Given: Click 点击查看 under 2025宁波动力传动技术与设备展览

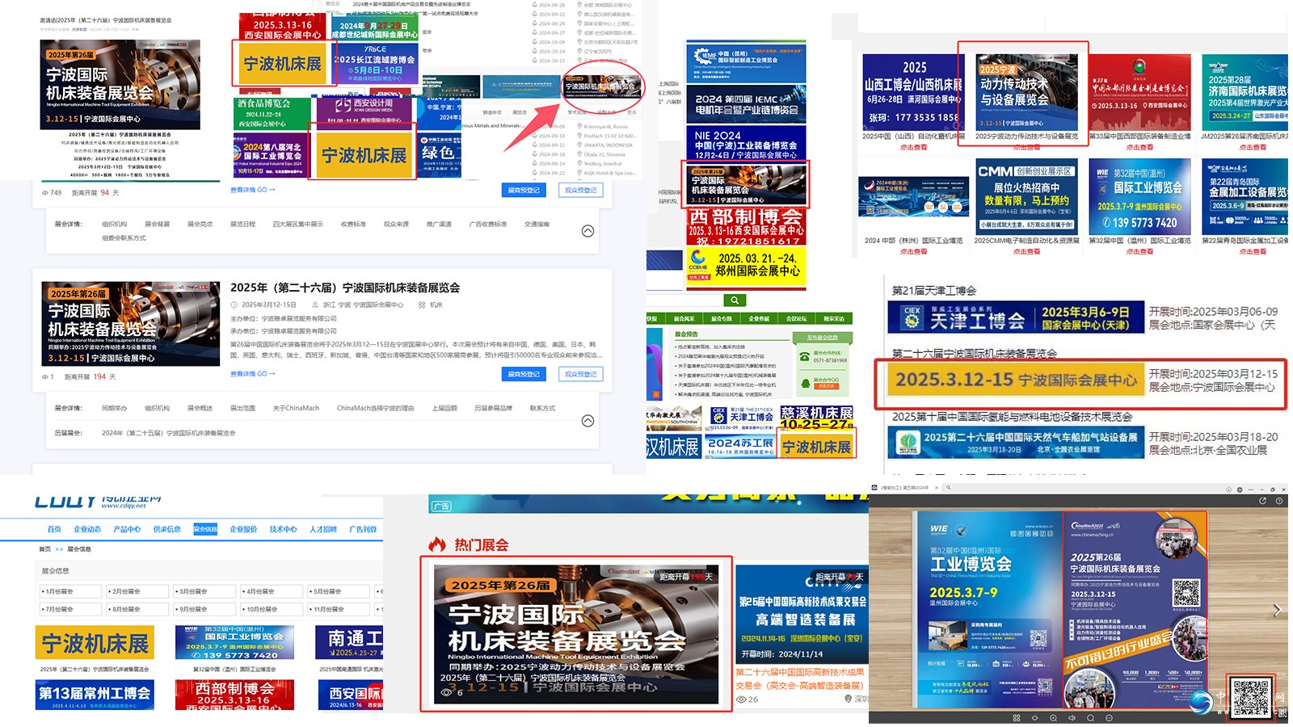Looking at the screenshot, I should tap(1026, 147).
